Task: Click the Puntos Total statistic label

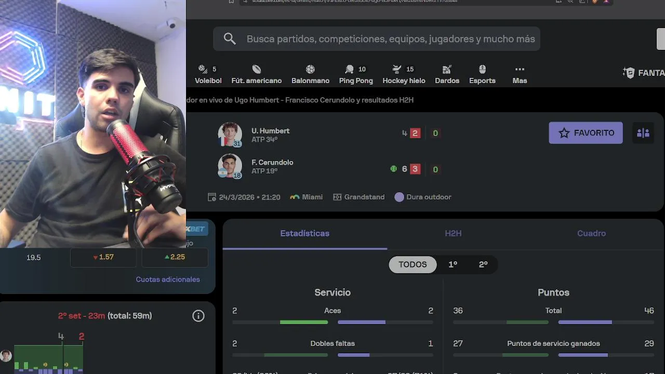Action: 553,311
